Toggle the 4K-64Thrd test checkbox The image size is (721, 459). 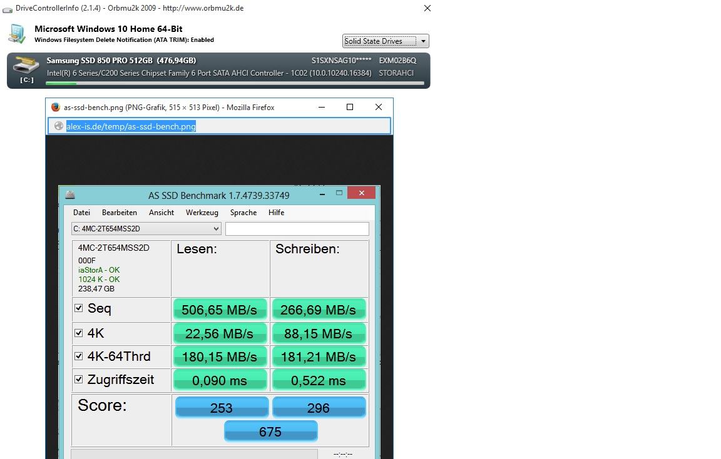[x=79, y=356]
